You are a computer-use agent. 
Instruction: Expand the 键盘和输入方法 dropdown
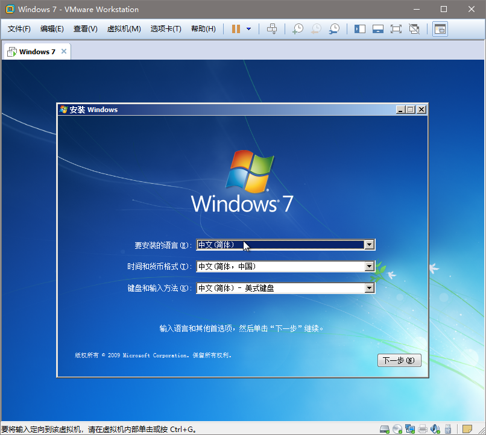click(369, 288)
